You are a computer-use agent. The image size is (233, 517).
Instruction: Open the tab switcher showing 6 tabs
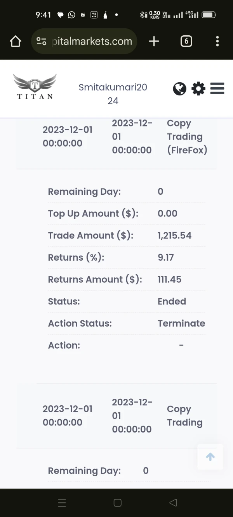pos(186,41)
